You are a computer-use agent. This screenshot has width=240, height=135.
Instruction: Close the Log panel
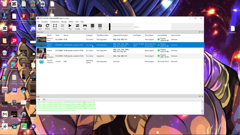202,96
